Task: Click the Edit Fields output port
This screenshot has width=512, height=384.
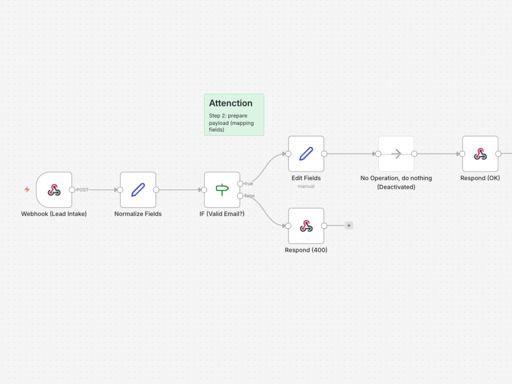Action: click(x=324, y=154)
